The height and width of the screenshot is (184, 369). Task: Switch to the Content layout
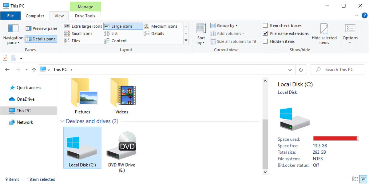pos(119,40)
